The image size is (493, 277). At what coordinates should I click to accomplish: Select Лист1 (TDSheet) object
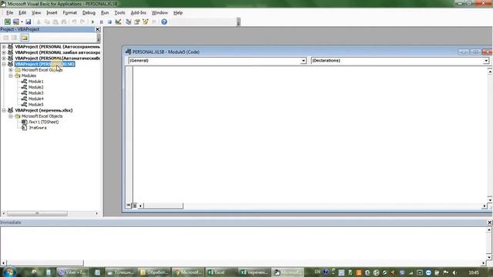point(43,122)
